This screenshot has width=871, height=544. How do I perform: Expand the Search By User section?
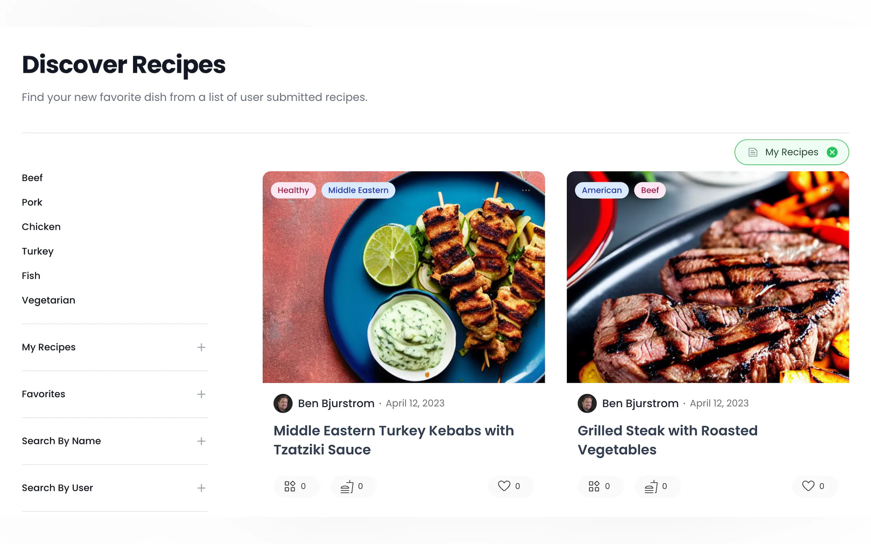pos(201,488)
